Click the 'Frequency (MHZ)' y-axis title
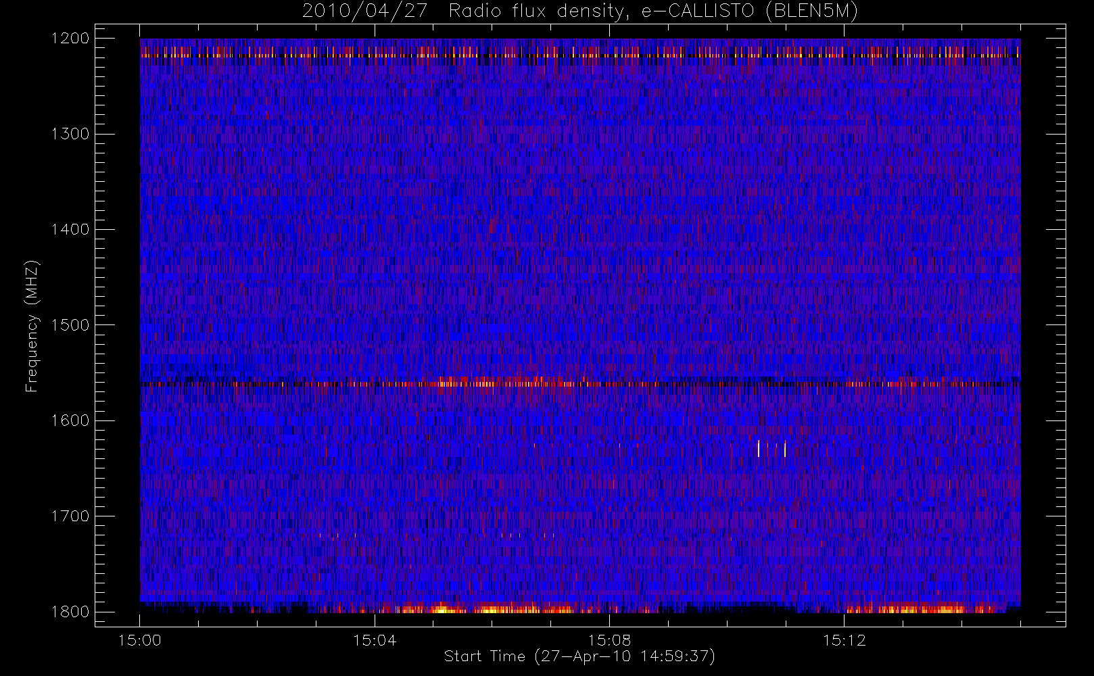1094x676 pixels. [32, 326]
